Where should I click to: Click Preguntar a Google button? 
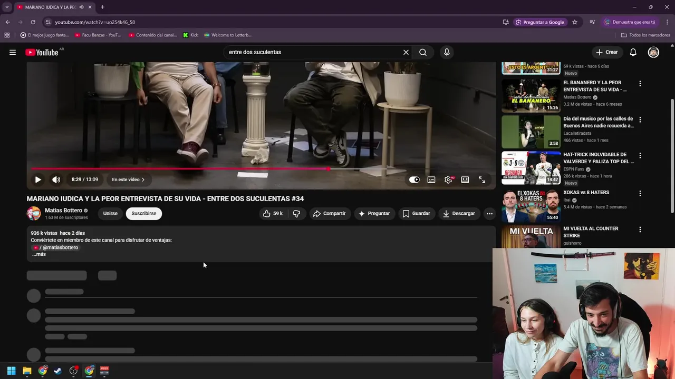(x=540, y=22)
